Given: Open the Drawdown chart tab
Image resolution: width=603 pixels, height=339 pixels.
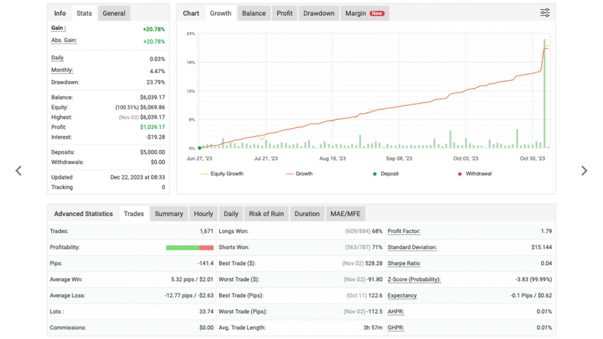Looking at the screenshot, I should point(319,13).
